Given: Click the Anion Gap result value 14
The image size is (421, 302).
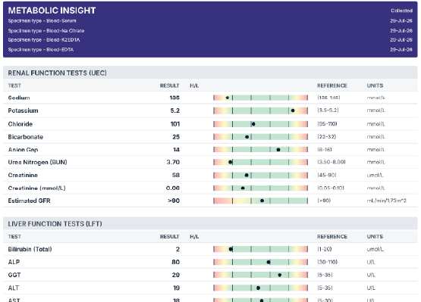Looking at the screenshot, I should tap(176, 150).
